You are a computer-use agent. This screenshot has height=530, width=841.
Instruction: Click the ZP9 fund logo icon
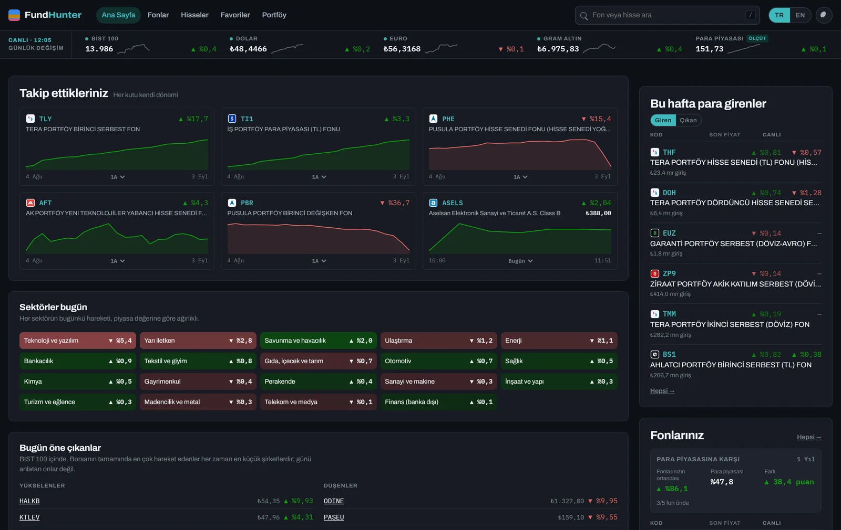click(x=654, y=273)
